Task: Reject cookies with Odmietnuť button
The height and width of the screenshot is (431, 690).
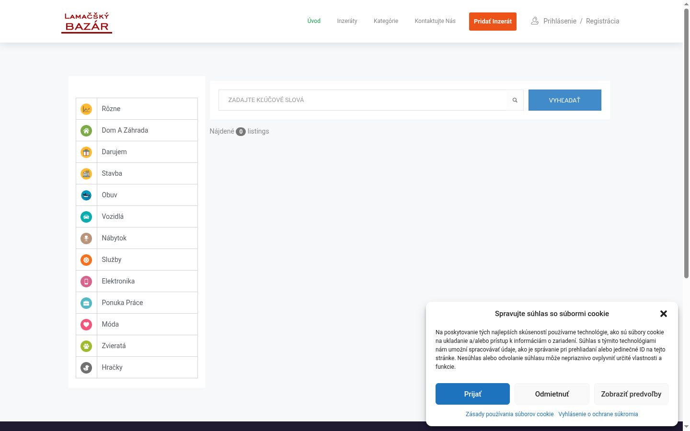Action: [x=552, y=394]
